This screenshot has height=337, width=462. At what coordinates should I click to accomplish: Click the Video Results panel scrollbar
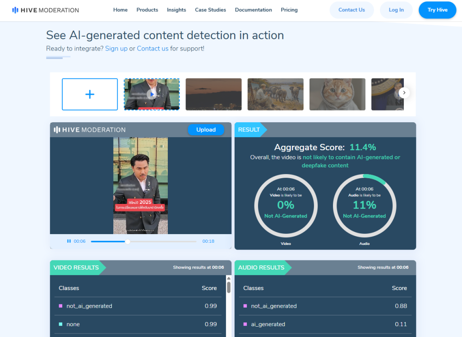[228, 287]
